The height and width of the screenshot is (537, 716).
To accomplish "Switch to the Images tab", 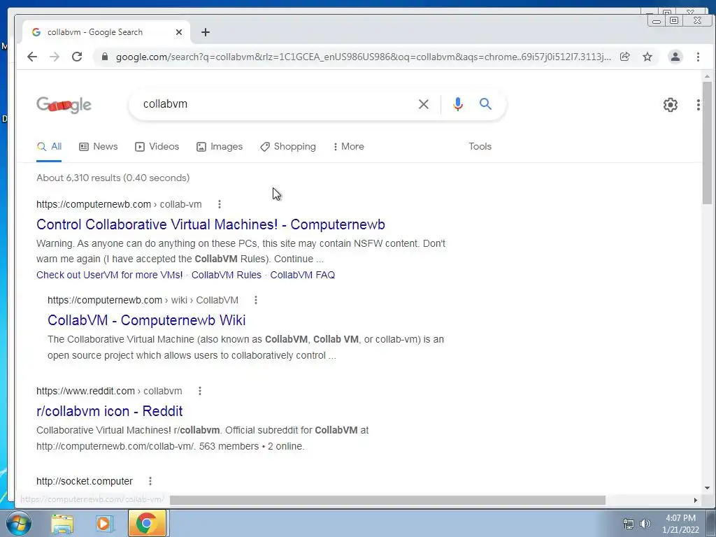I will (x=219, y=147).
